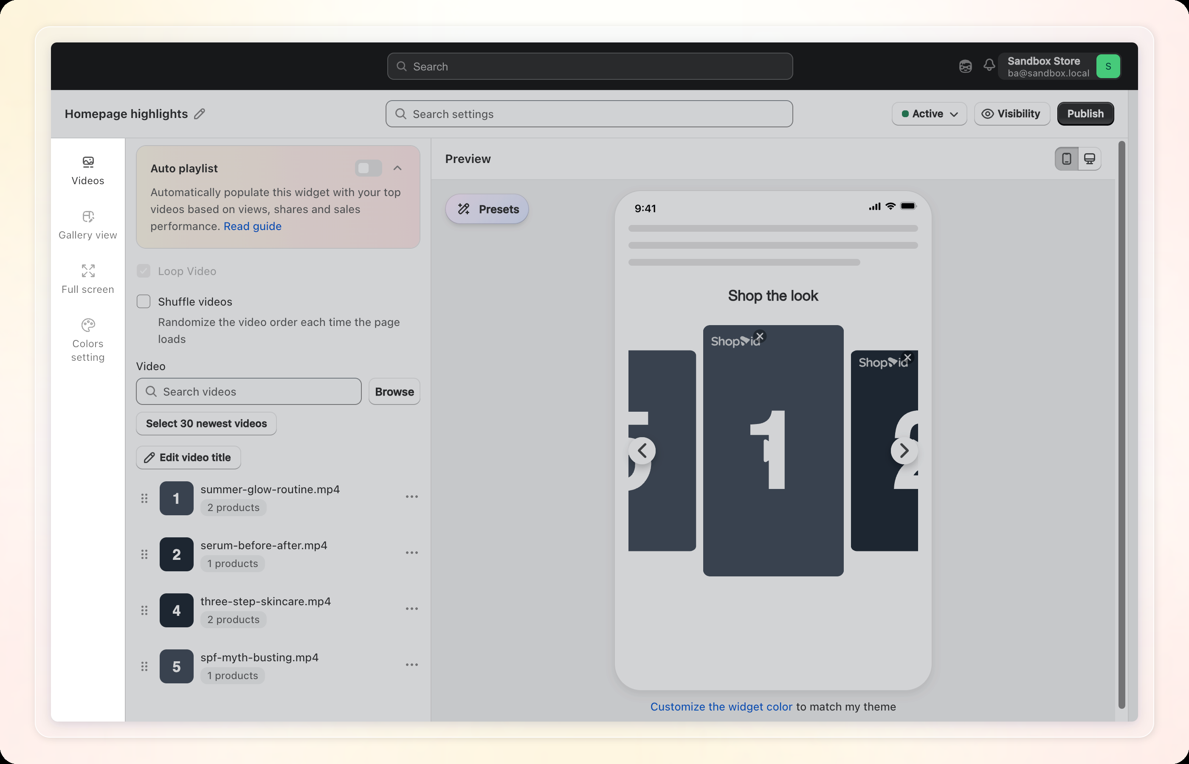Go to next video in preview carousel
Viewport: 1189px width, 764px height.
tap(904, 450)
